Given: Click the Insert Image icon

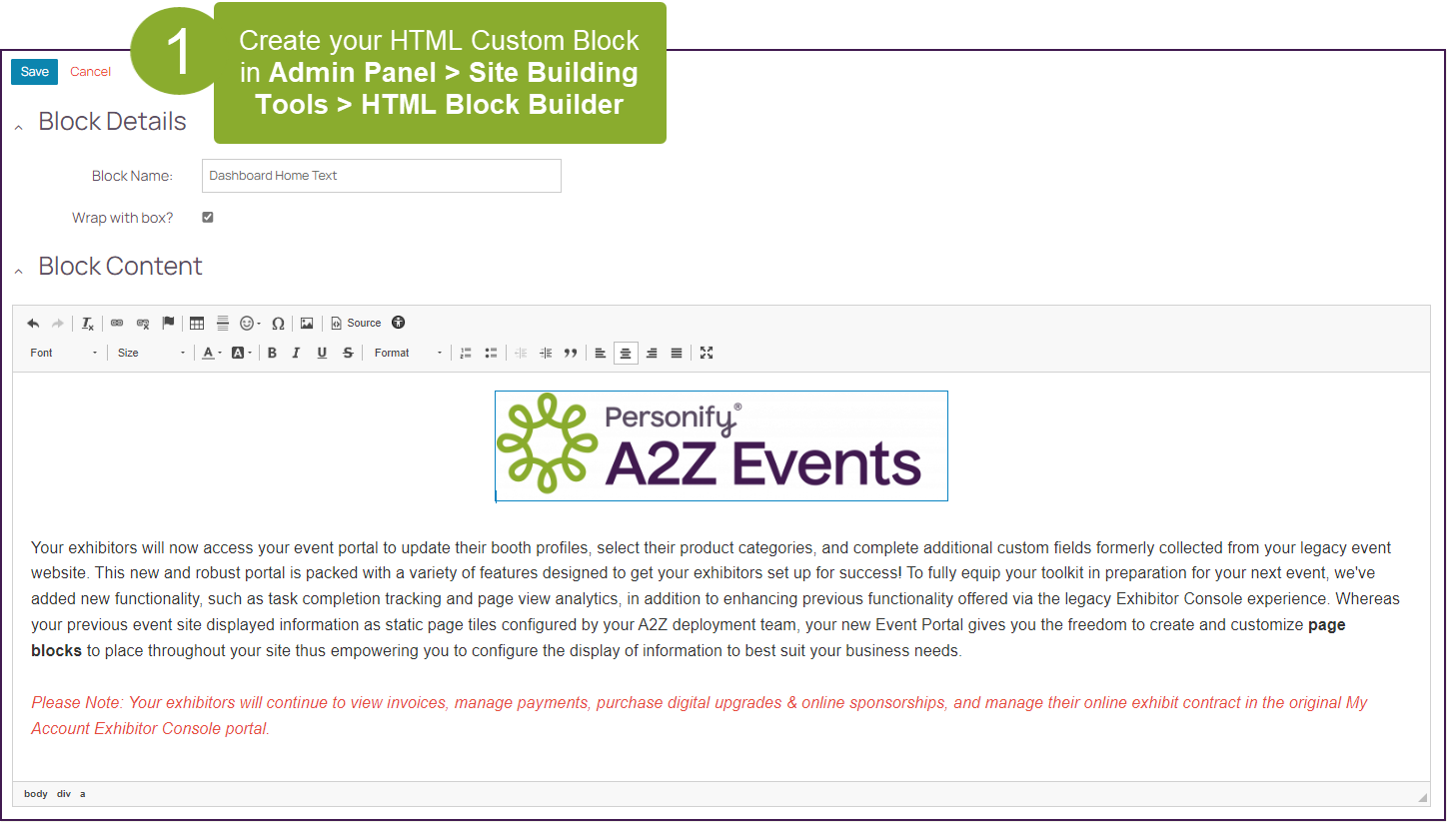Looking at the screenshot, I should [307, 324].
